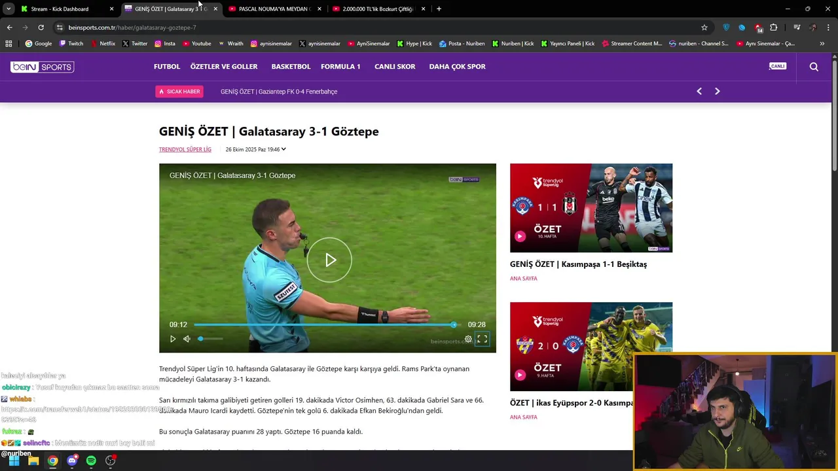Open the Chrome extensions puzzle icon

coord(774,27)
